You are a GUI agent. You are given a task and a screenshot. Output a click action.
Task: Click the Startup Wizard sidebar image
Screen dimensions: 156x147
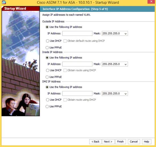pos(21,63)
